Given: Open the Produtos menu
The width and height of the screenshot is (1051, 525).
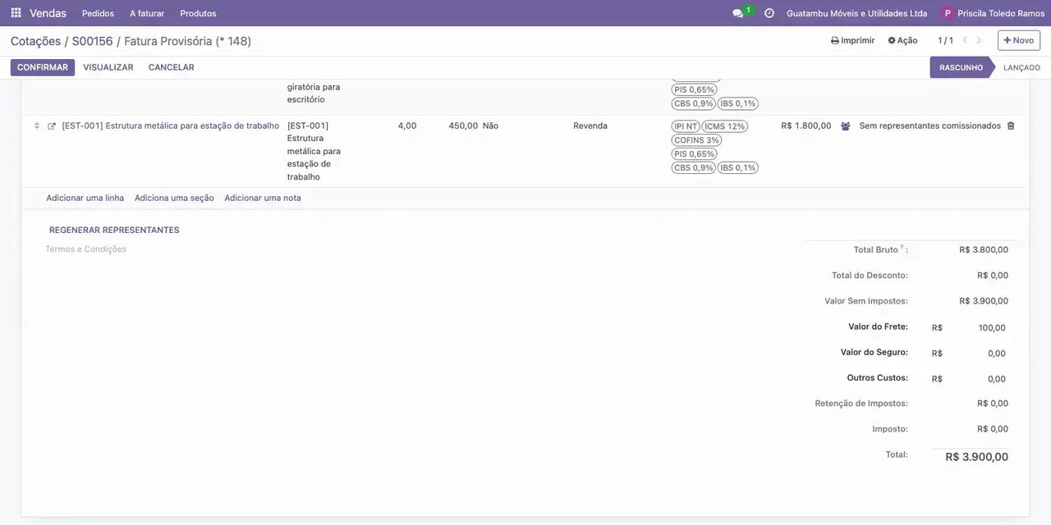Looking at the screenshot, I should (x=198, y=13).
